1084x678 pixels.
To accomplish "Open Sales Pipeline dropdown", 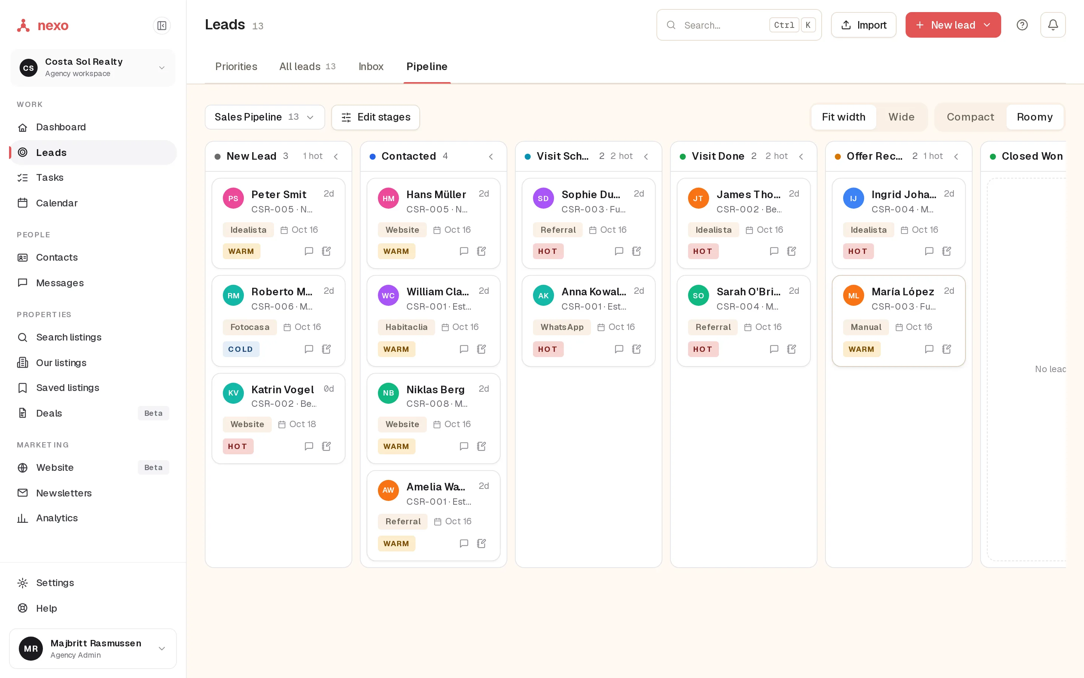I will tap(265, 117).
